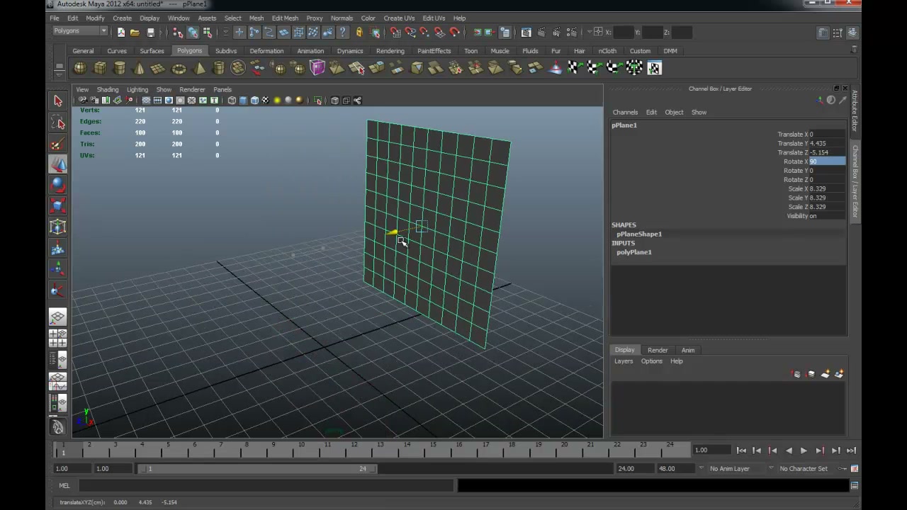Activate the Rotate tool sphere icon
This screenshot has height=510, width=907.
tap(58, 186)
